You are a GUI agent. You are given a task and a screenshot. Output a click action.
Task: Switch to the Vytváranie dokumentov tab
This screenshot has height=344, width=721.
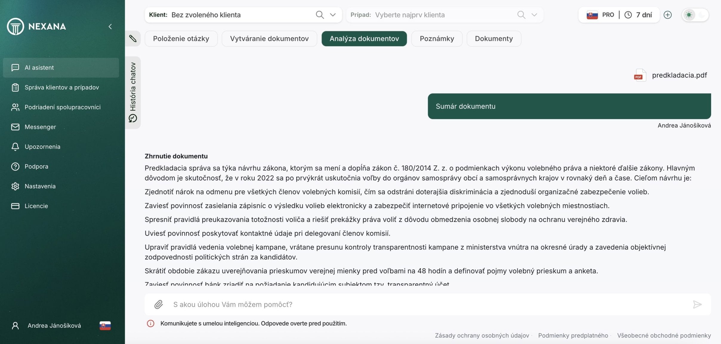(269, 39)
